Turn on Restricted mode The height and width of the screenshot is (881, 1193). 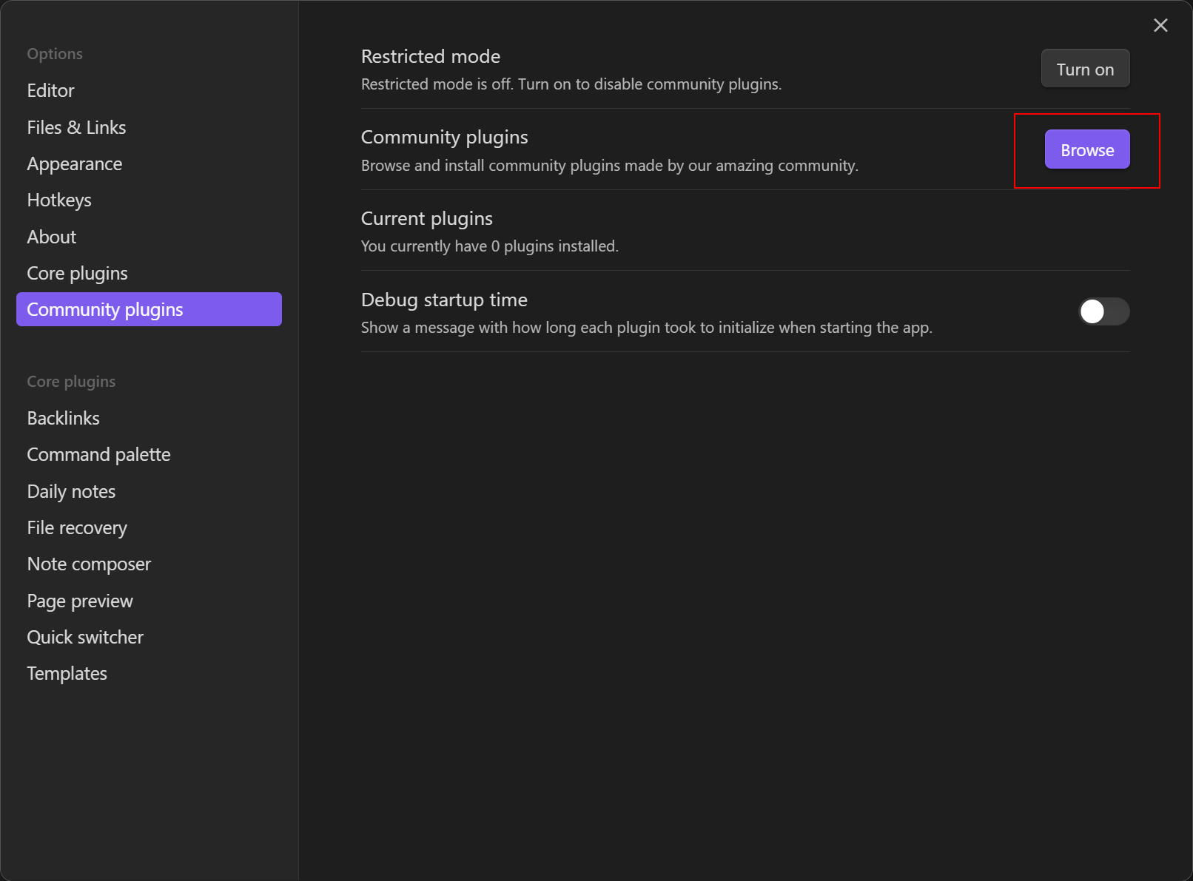pyautogui.click(x=1085, y=69)
